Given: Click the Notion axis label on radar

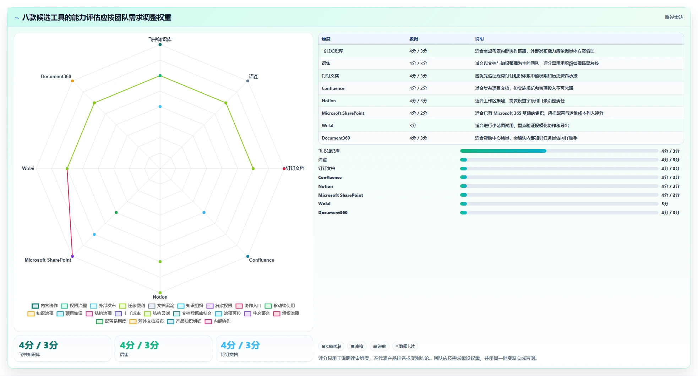Looking at the screenshot, I should (x=160, y=297).
